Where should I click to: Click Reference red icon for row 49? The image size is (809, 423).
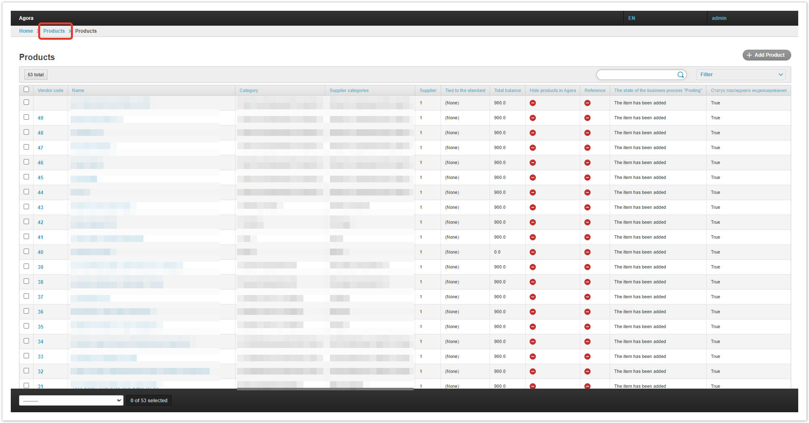(587, 118)
